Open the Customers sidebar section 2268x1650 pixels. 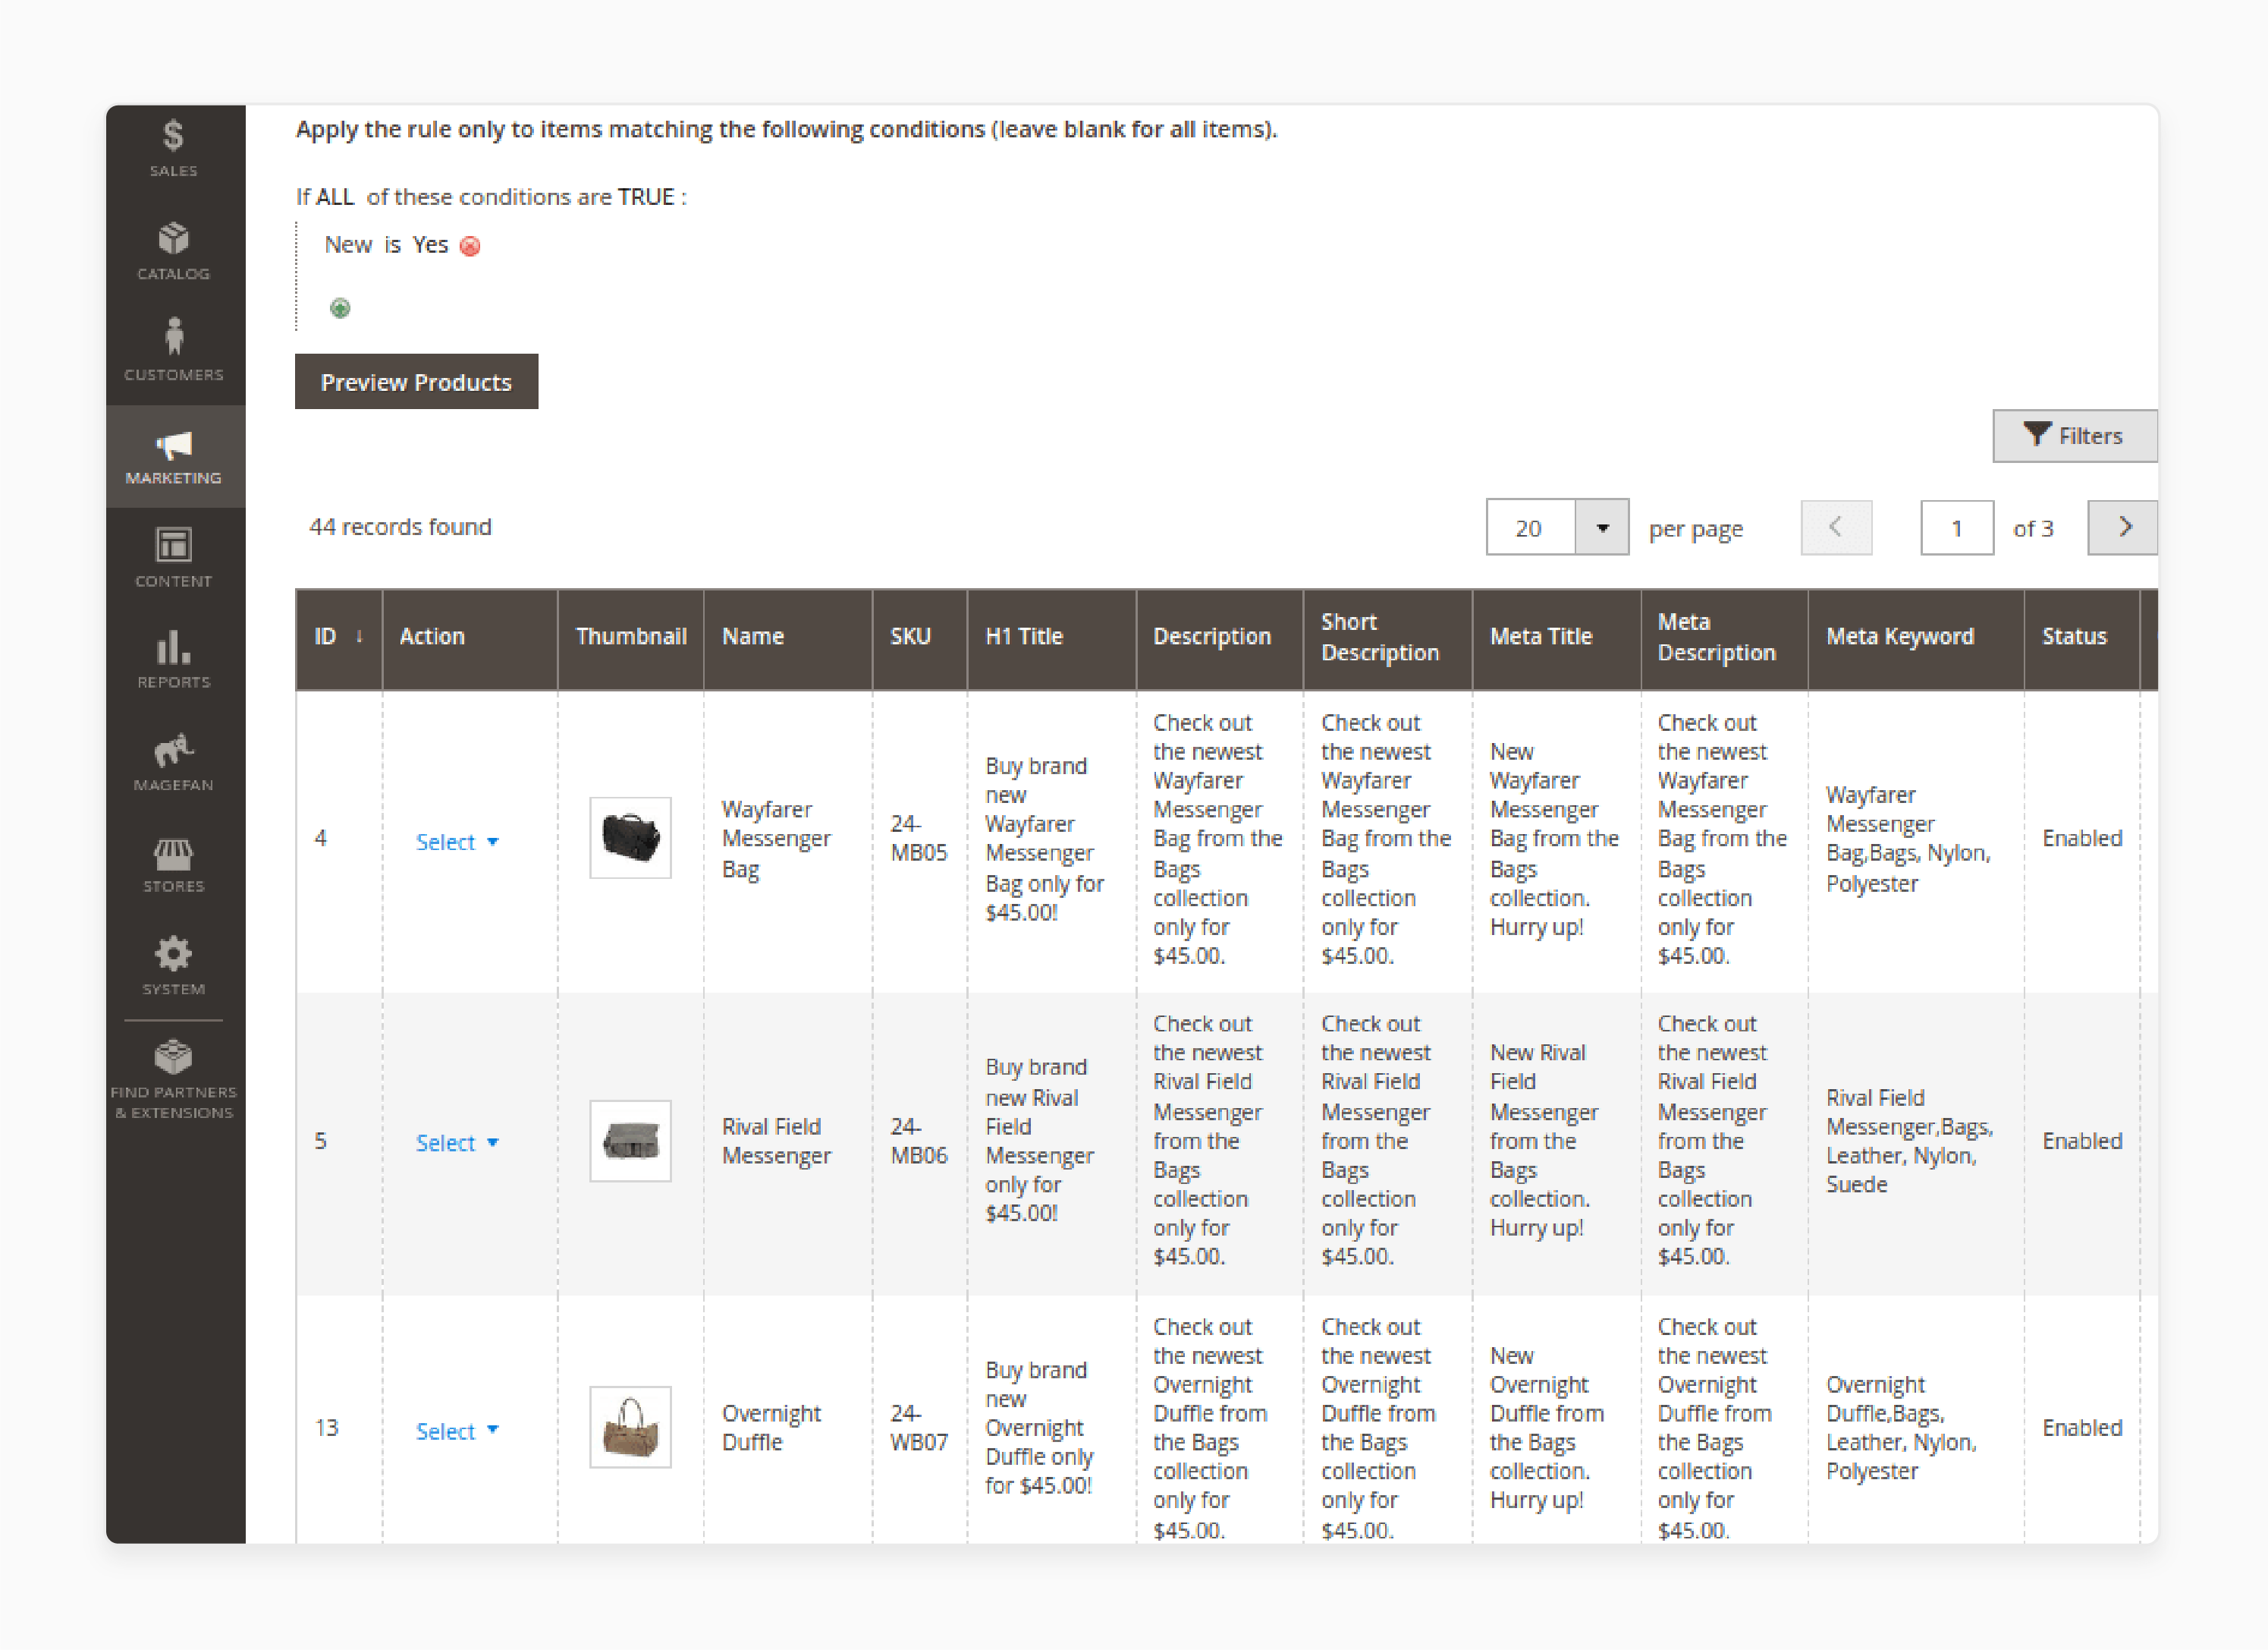tap(174, 350)
